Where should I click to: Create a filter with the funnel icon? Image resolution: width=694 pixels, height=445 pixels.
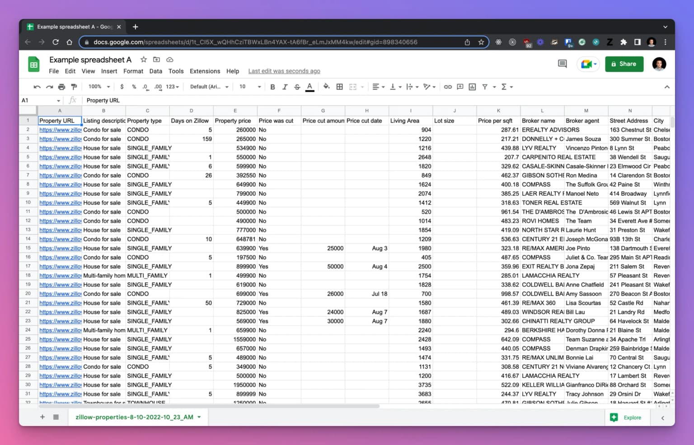point(484,87)
